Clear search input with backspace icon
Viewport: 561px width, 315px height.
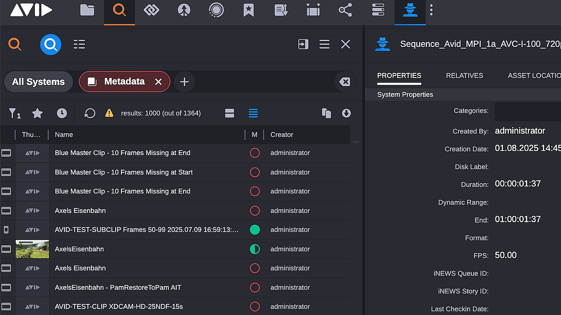coord(345,82)
